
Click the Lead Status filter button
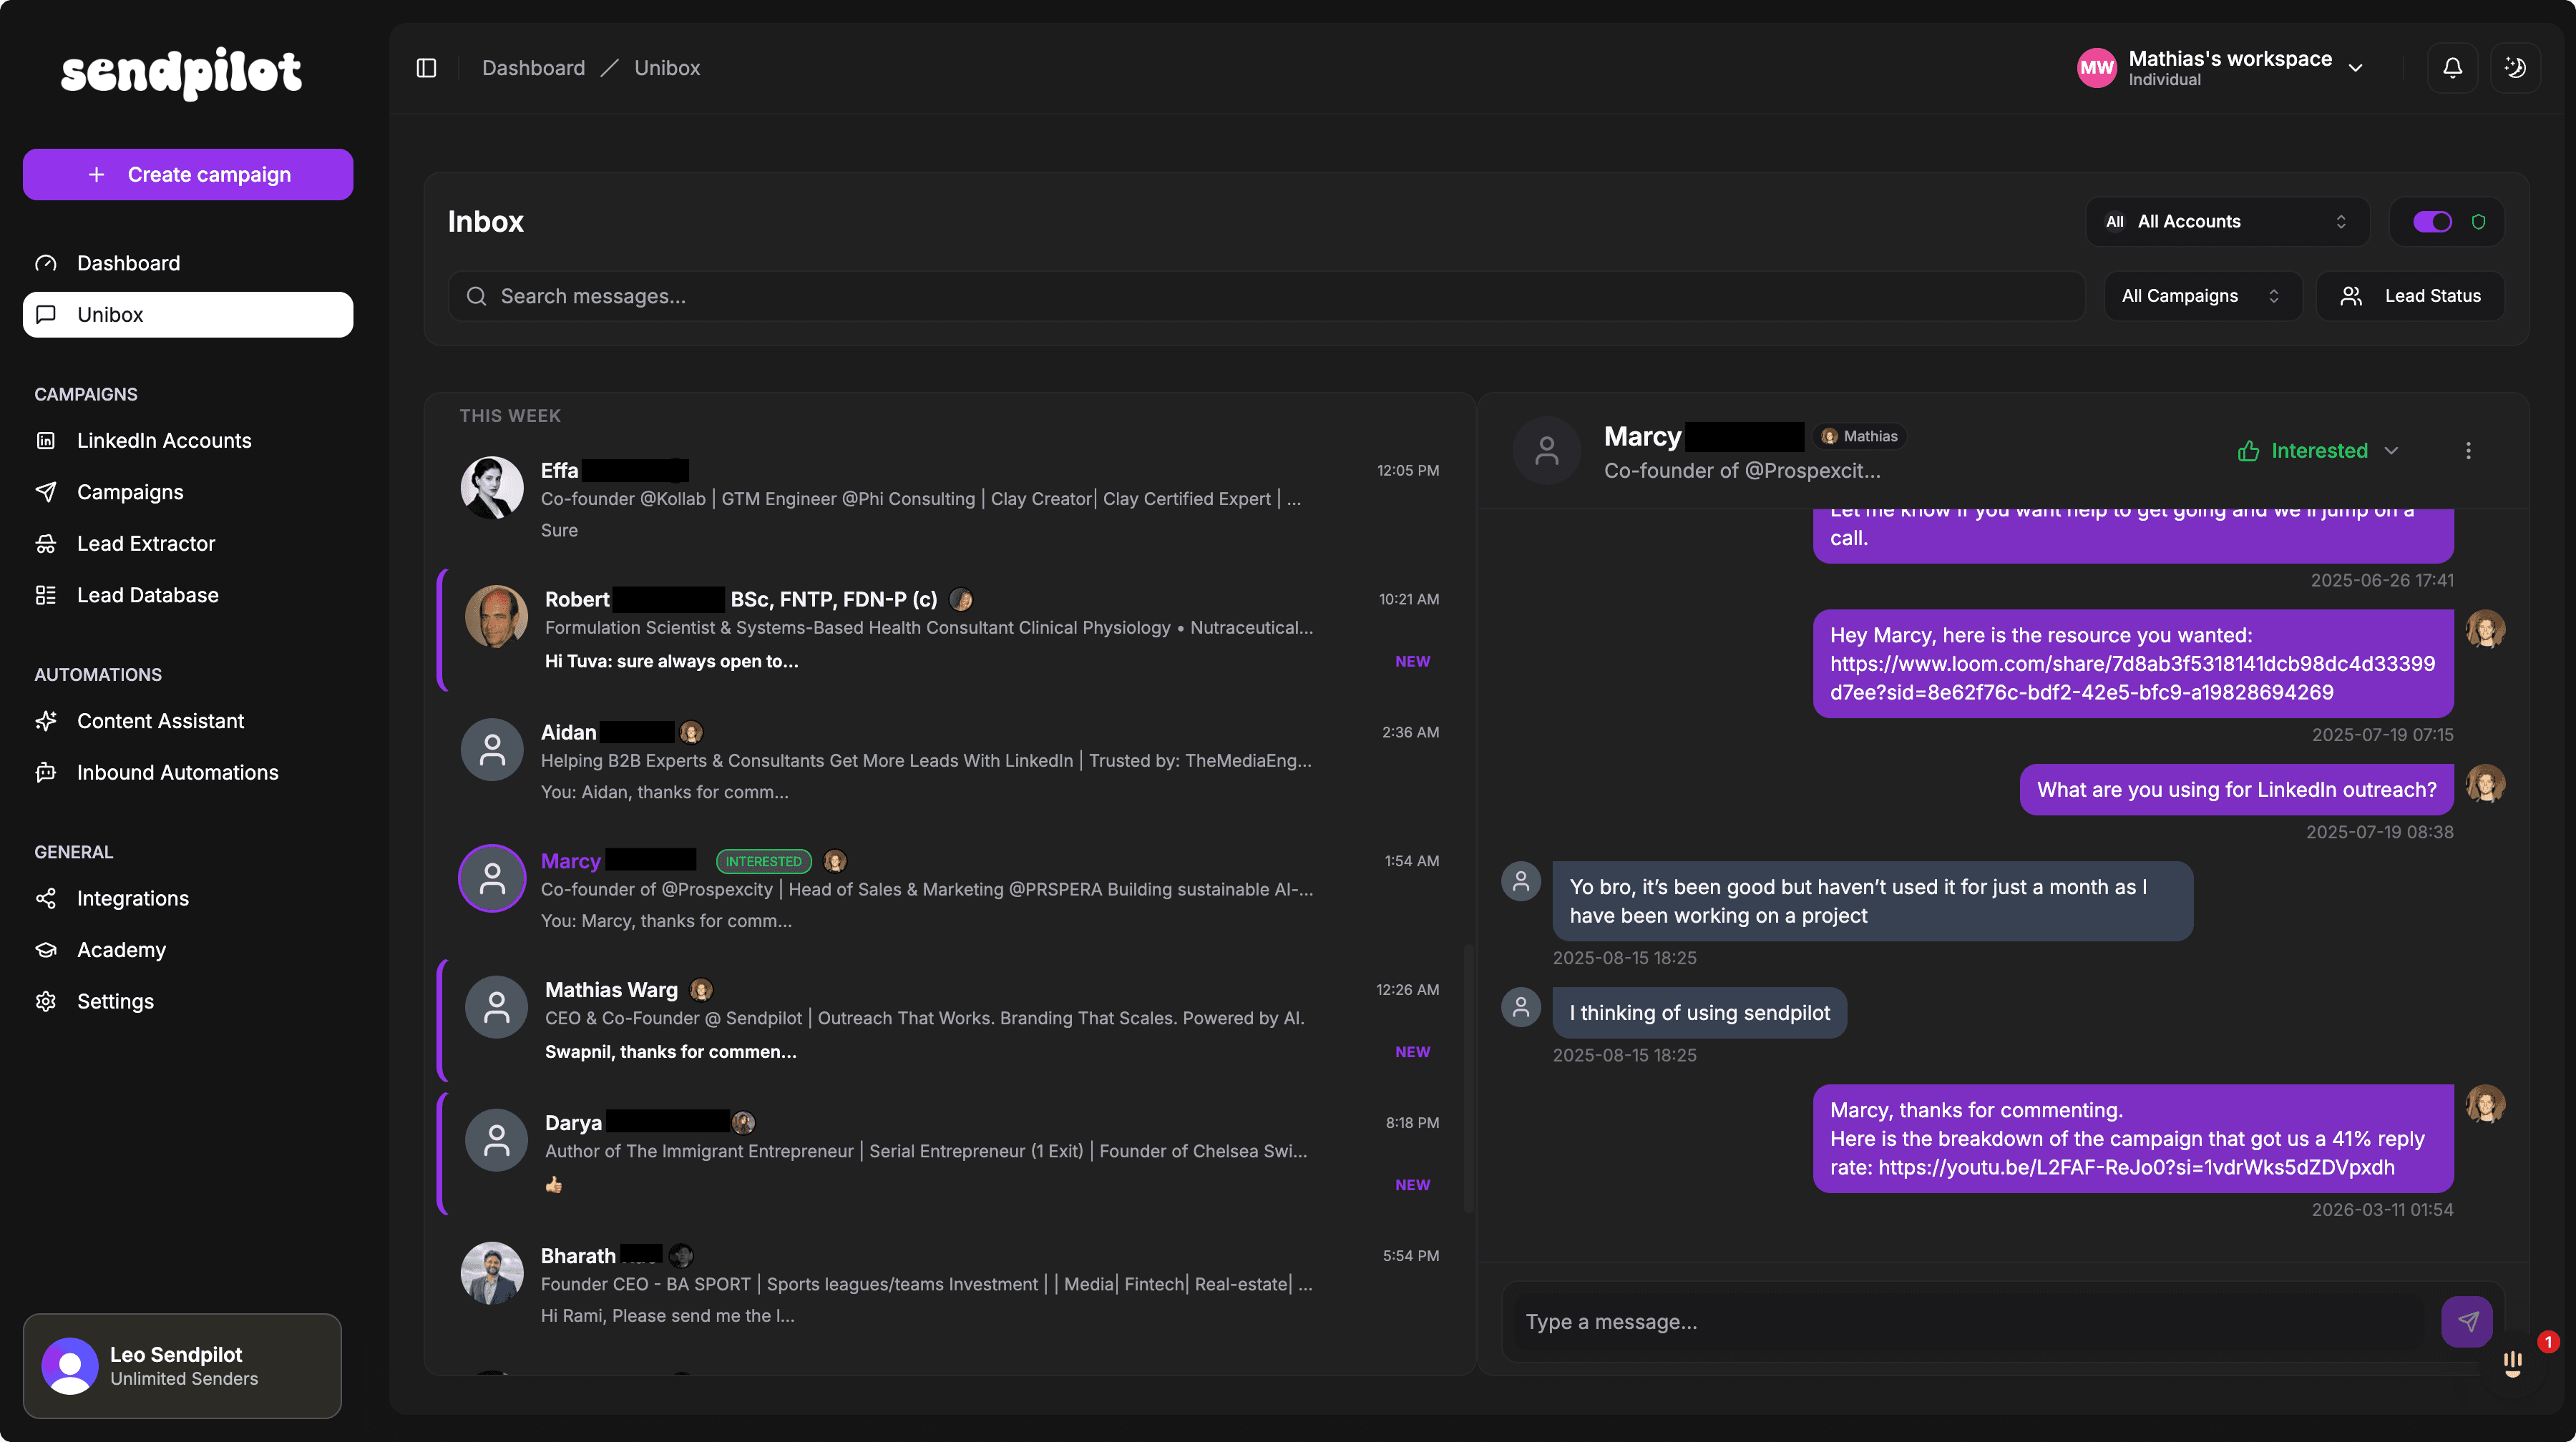2410,296
